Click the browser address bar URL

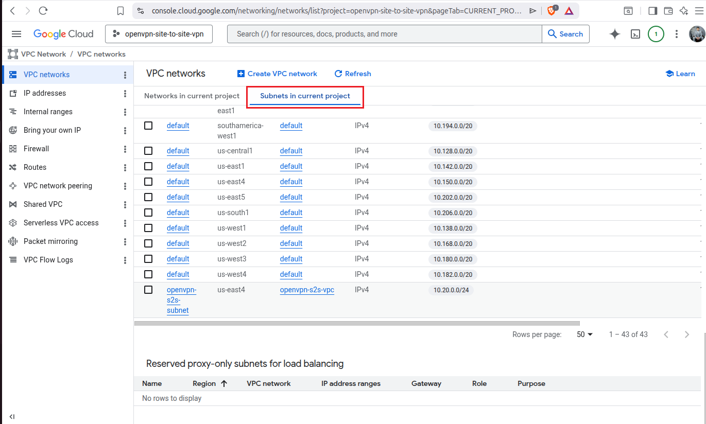click(336, 10)
